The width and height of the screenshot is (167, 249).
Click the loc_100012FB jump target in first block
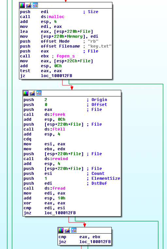(x=57, y=76)
